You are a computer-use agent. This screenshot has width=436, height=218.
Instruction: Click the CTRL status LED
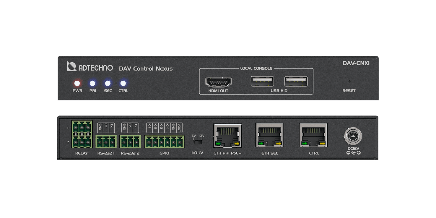[x=123, y=83]
